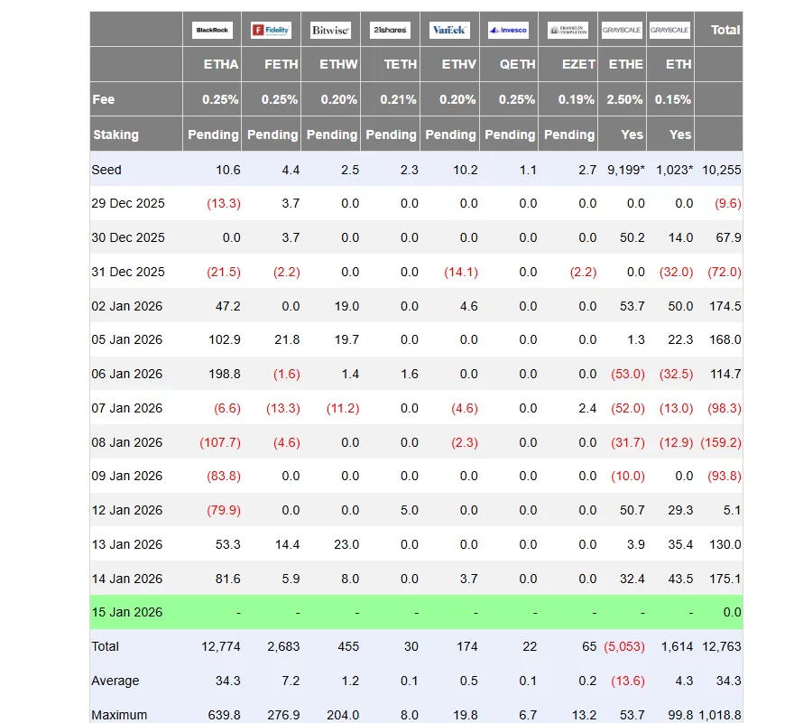Click the BlackRock logo in header
The image size is (794, 723).
[x=212, y=31]
